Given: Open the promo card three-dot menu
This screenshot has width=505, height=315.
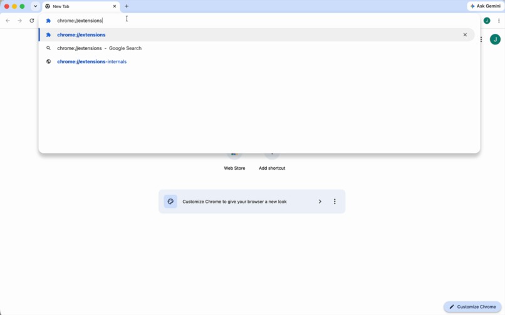Looking at the screenshot, I should pyautogui.click(x=335, y=202).
